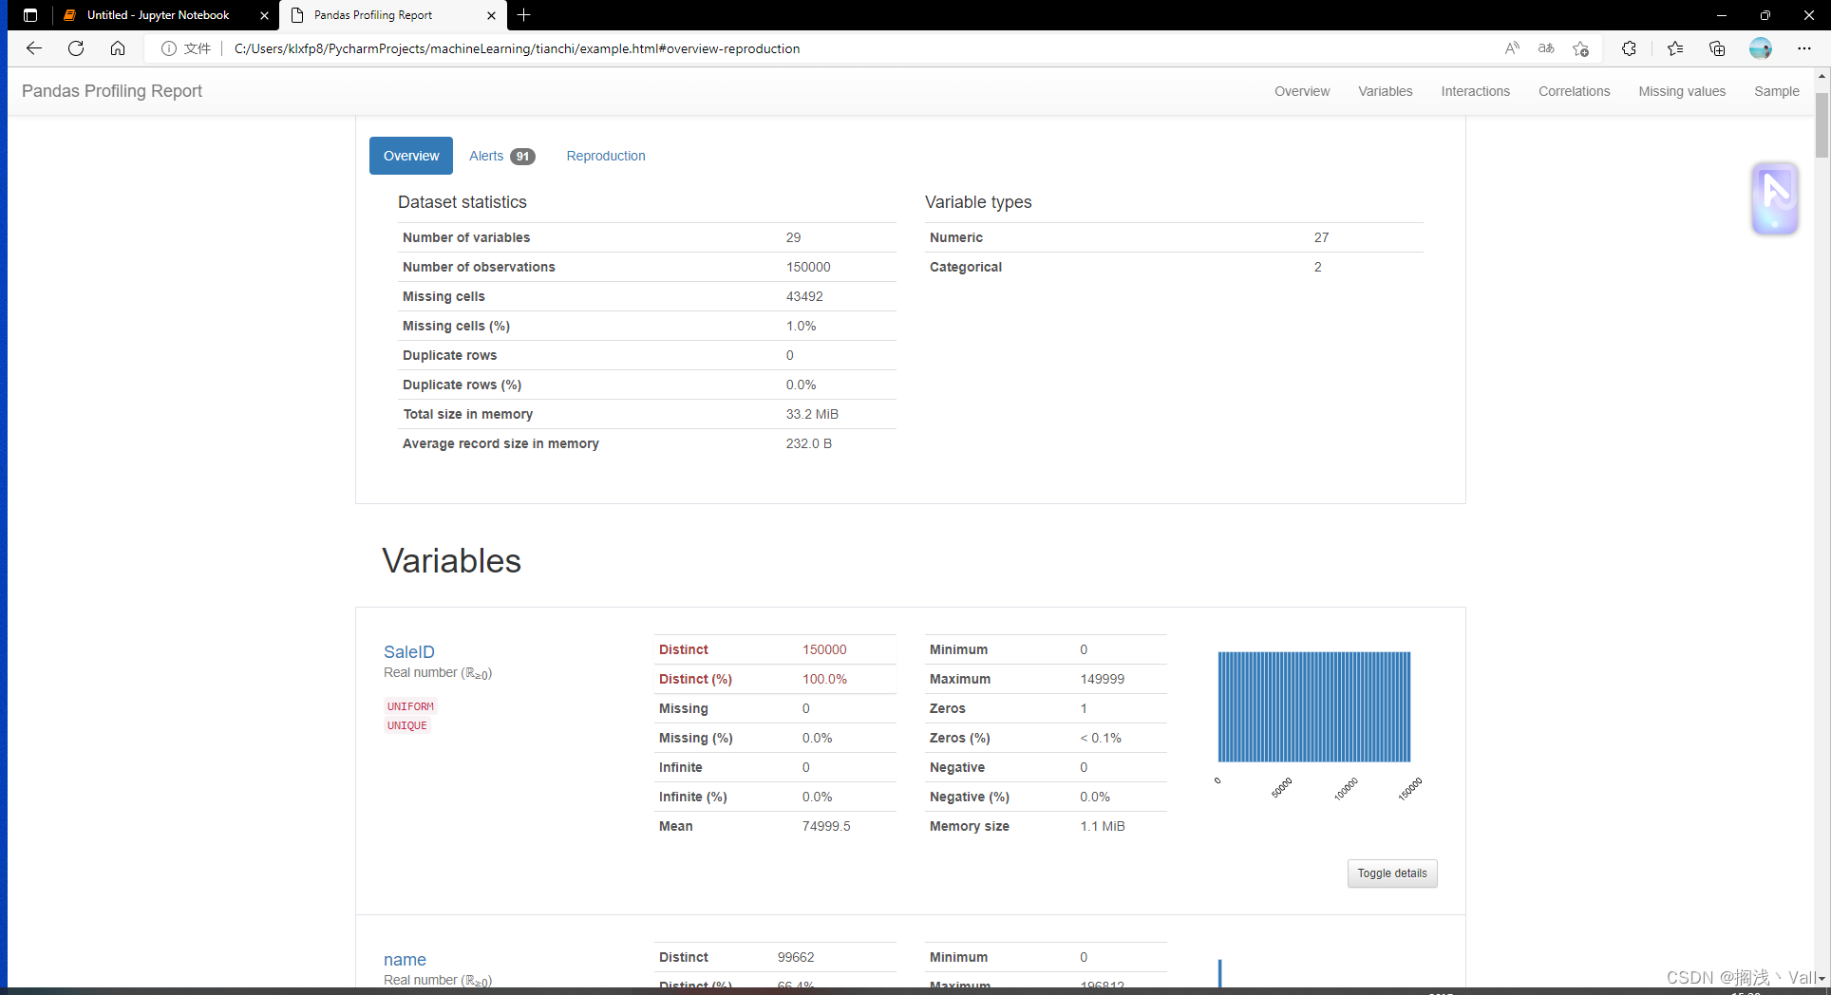Click the SaleID variable link

click(409, 652)
